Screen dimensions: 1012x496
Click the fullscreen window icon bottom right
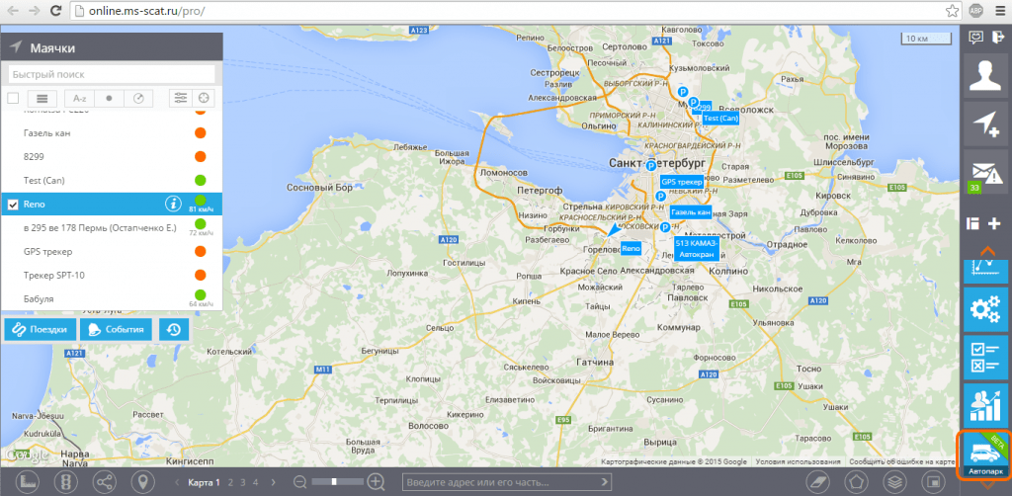tap(933, 481)
